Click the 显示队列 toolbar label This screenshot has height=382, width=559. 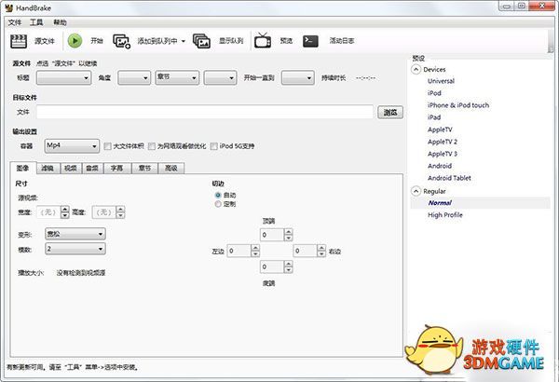pyautogui.click(x=231, y=41)
